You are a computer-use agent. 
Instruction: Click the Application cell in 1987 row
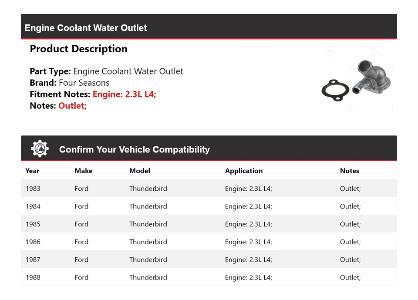coord(248,260)
